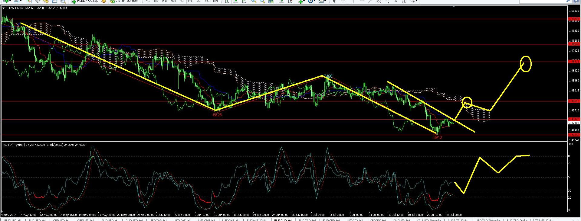This screenshot has height=221, width=581.
Task: Select the crosshair tool
Action: 343,1
